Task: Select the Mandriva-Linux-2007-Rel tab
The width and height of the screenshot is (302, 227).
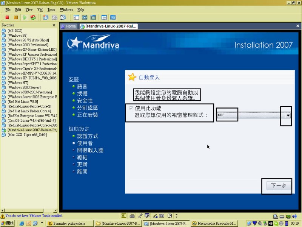Action: (108, 26)
